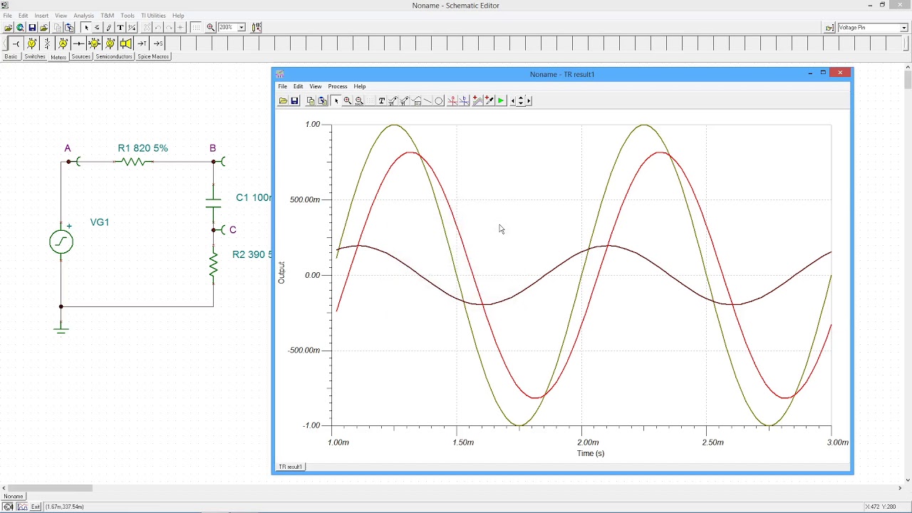Activate cursor A in TR result window

pyautogui.click(x=452, y=100)
